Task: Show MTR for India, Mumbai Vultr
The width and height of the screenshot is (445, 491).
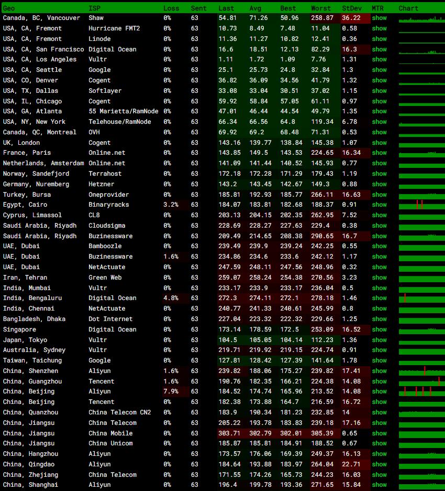Action: [x=379, y=288]
